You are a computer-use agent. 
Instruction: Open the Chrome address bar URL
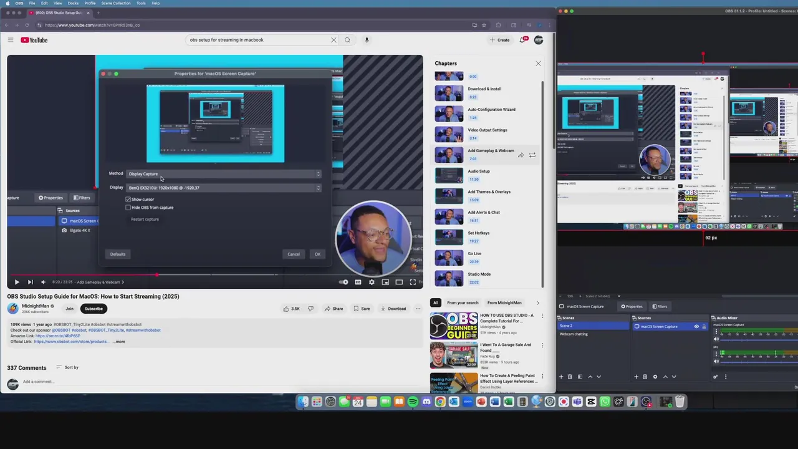click(x=92, y=25)
